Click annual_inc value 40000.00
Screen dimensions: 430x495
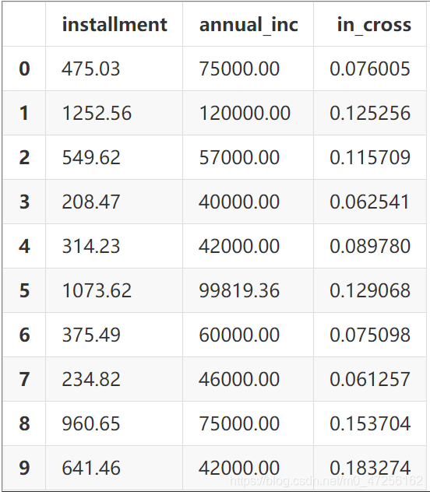pos(239,202)
